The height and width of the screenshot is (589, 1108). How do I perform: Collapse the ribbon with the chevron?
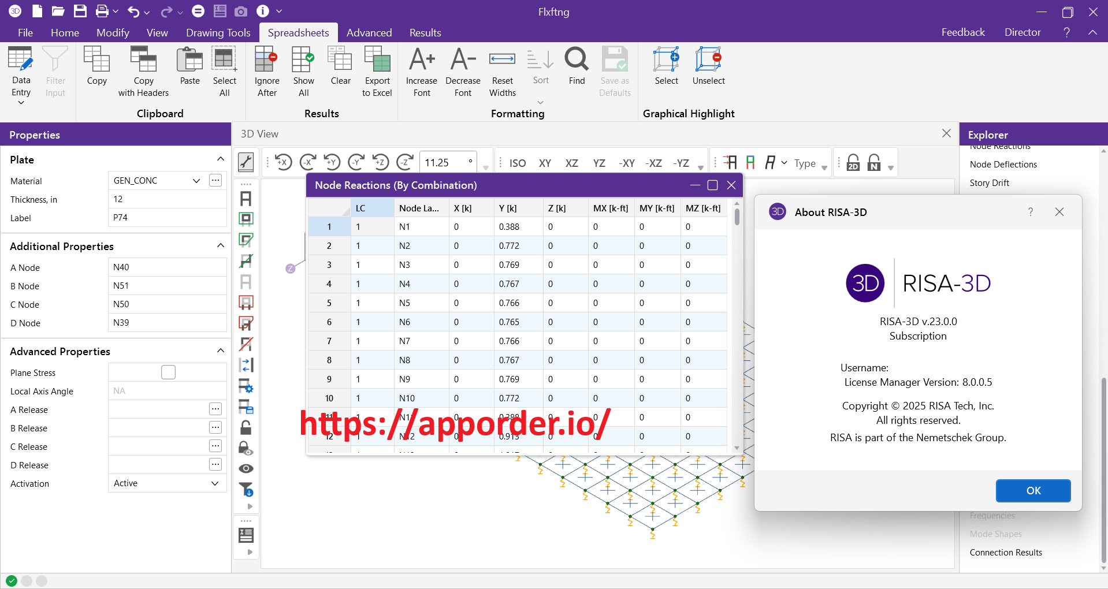pyautogui.click(x=1092, y=32)
